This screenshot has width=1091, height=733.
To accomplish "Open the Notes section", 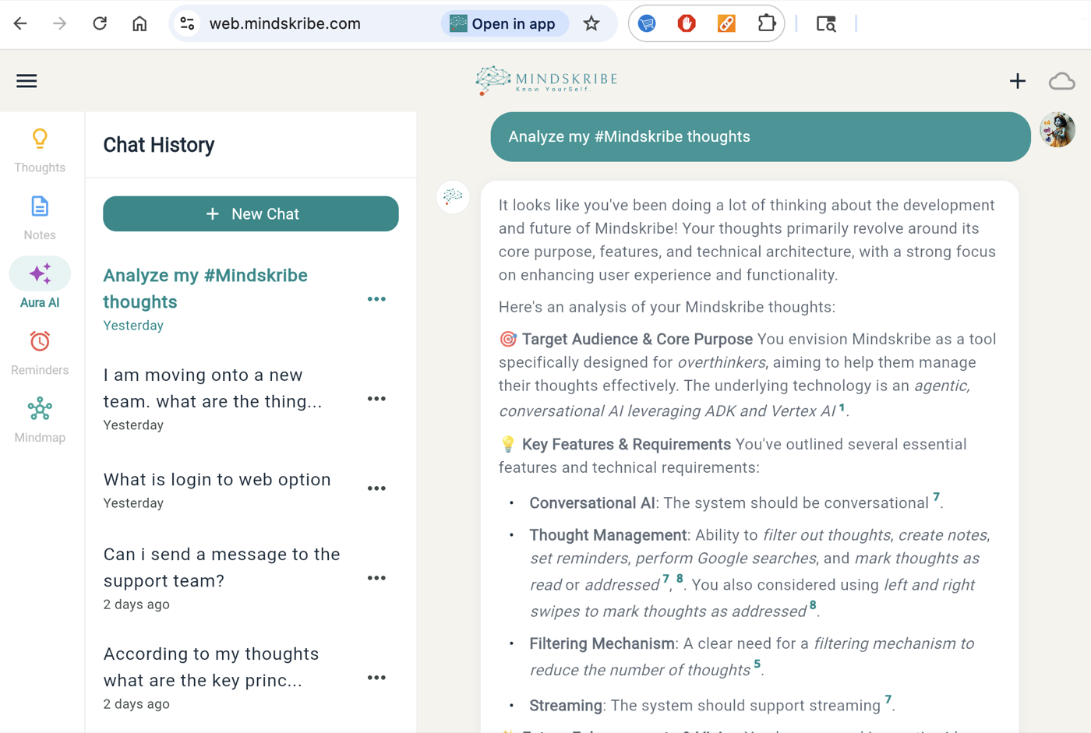I will tap(39, 216).
